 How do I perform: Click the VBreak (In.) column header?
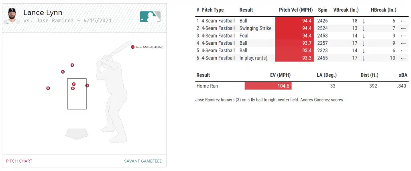click(x=346, y=10)
